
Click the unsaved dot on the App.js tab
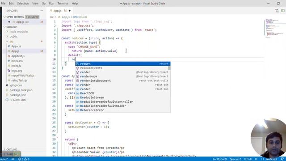point(70,11)
